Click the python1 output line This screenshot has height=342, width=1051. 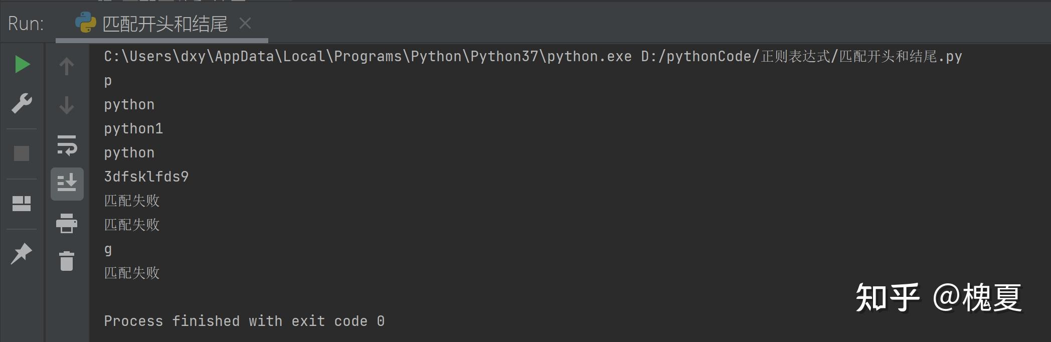[x=133, y=129]
